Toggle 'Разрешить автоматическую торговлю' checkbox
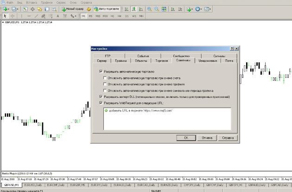 101,72
